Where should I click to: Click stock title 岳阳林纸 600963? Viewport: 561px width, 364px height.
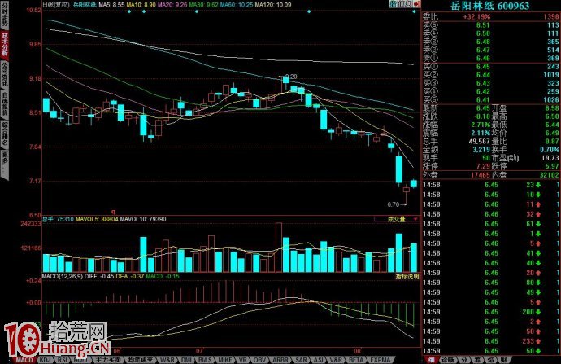point(489,6)
